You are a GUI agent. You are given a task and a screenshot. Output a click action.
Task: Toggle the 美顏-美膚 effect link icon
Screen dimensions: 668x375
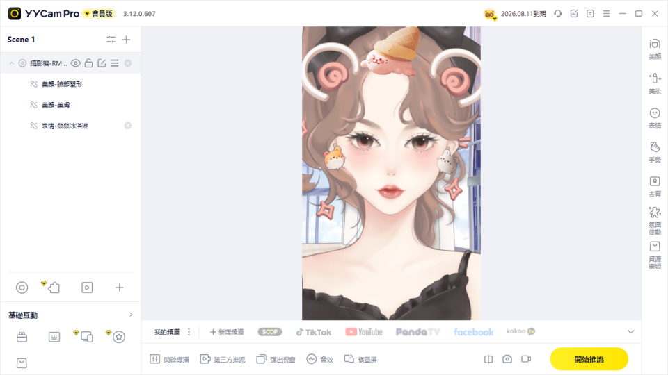pyautogui.click(x=33, y=105)
